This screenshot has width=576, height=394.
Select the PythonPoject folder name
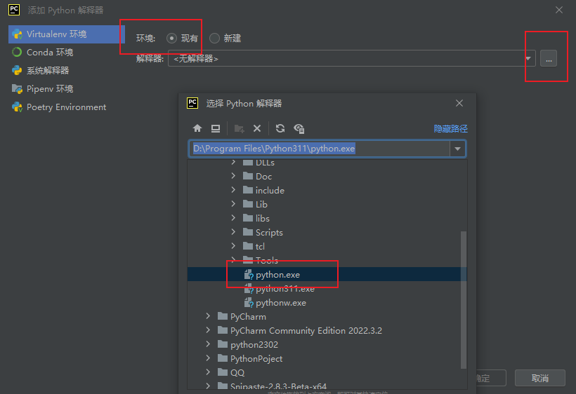click(256, 358)
